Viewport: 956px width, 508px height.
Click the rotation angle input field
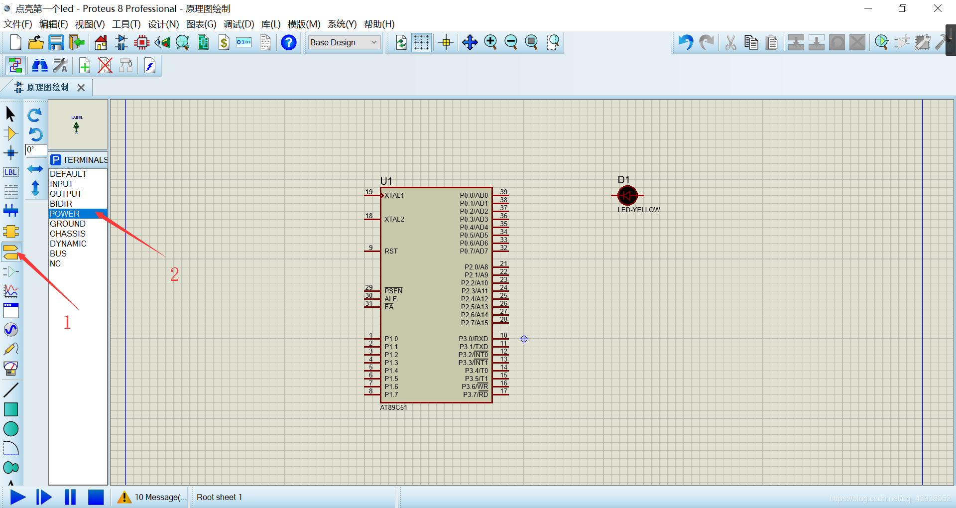pos(36,150)
